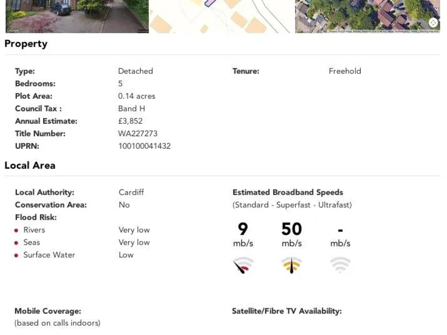Click the red bullet beside Surface Water
This screenshot has width=447, height=335.
16,255
